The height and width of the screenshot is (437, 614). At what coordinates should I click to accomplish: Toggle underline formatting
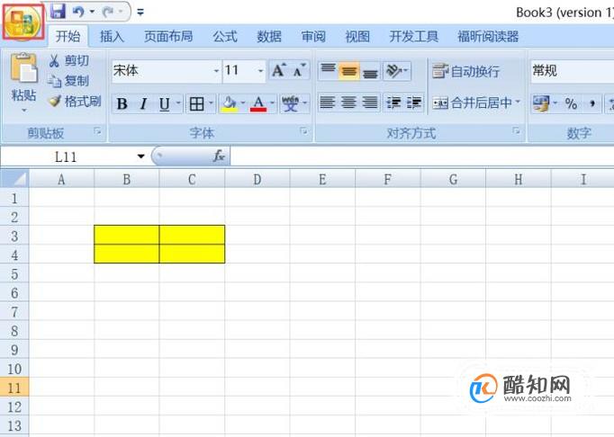(x=165, y=103)
